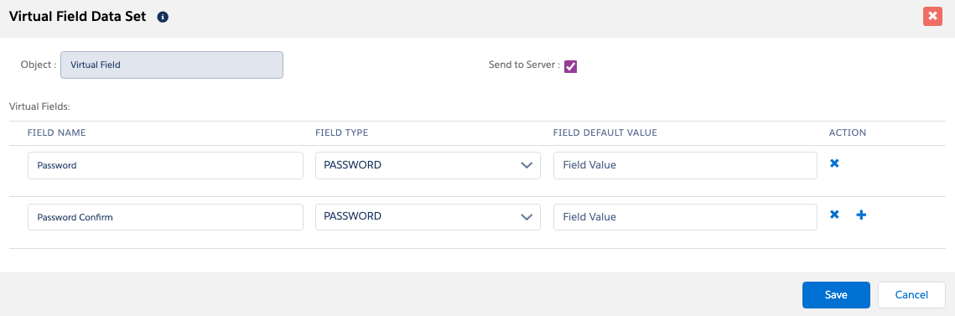Click the FIELD NAME column header

point(57,132)
